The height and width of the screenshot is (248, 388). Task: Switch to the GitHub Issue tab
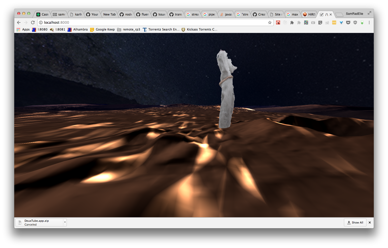coord(159,14)
